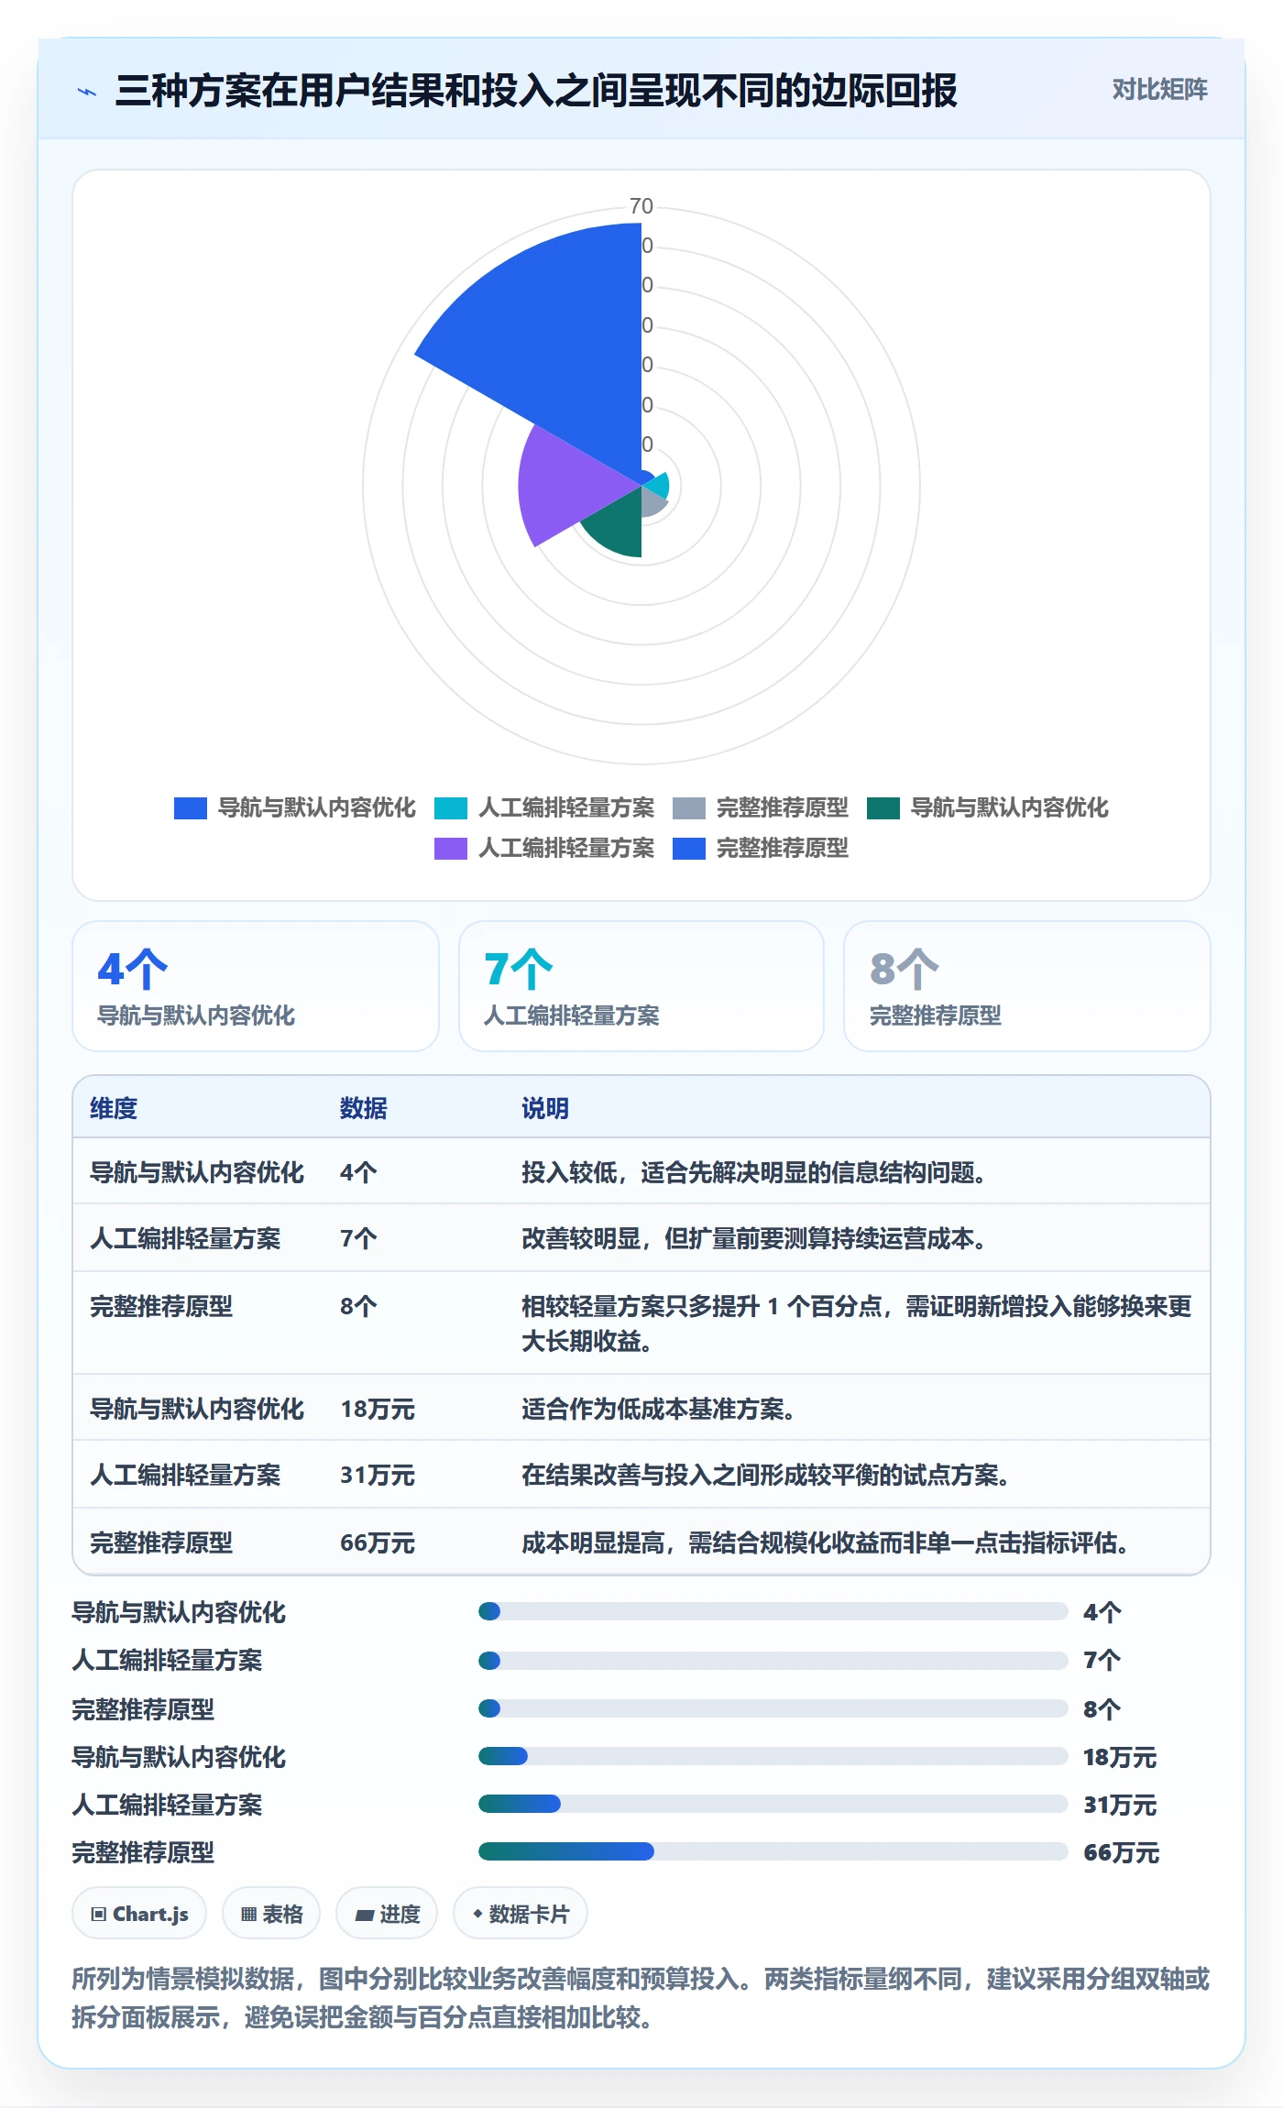Image resolution: width=1283 pixels, height=2108 pixels.
Task: Click the text 在结果改善与投入之间形成较平衡的试点方案。
Action: coord(766,1475)
